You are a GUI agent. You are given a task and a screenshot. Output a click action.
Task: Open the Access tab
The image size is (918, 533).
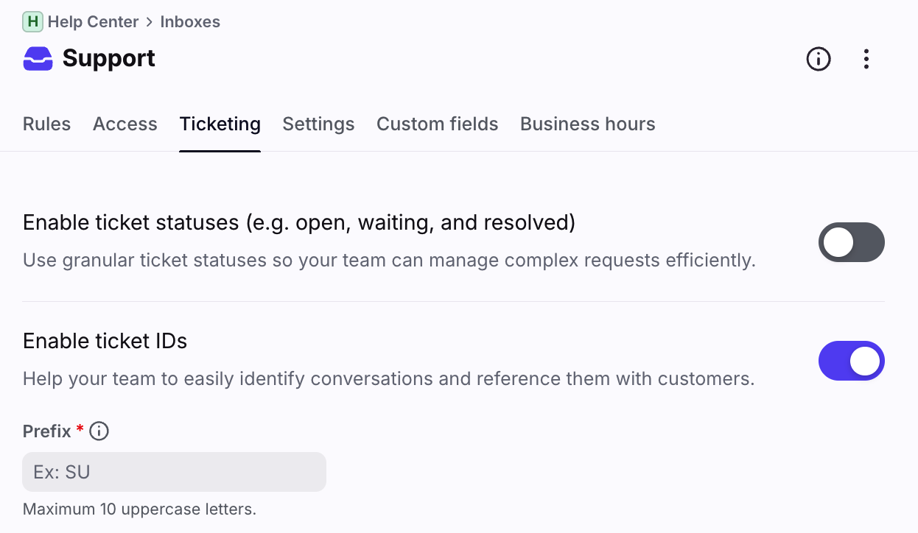[x=125, y=124]
